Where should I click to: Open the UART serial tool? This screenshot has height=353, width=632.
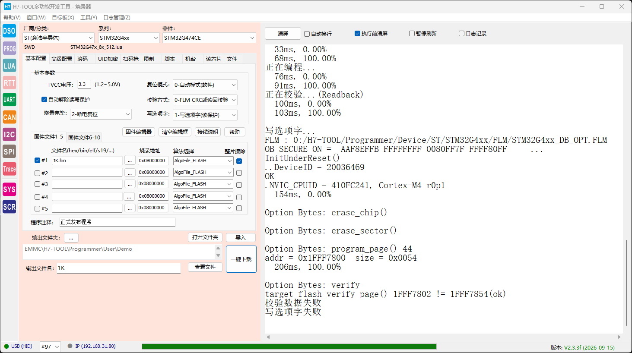tap(9, 100)
